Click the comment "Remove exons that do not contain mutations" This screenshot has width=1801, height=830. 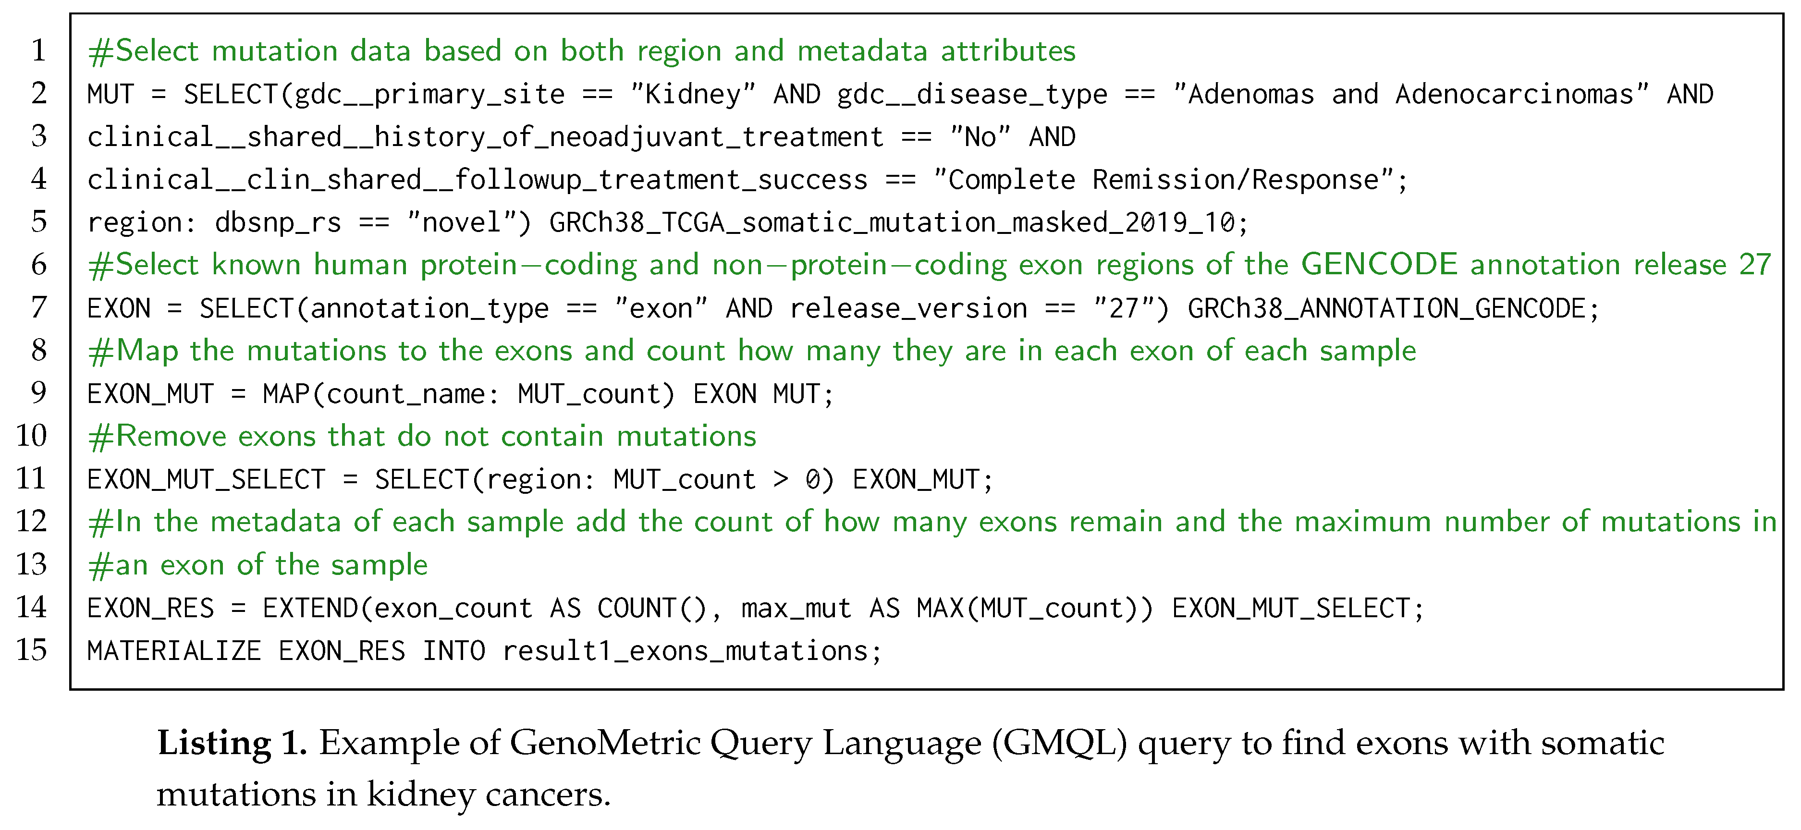tap(422, 437)
